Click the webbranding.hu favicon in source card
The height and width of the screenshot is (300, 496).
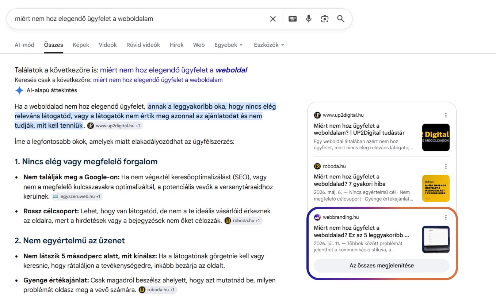coord(317,217)
